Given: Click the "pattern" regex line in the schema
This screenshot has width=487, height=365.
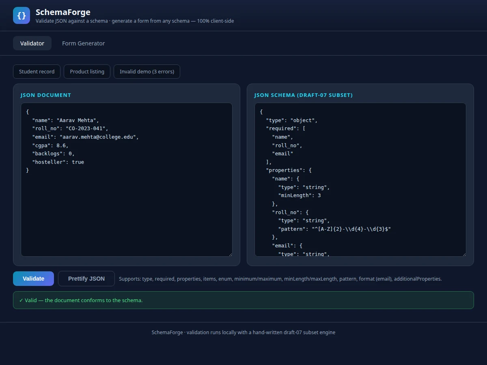Looking at the screenshot, I should (334, 229).
